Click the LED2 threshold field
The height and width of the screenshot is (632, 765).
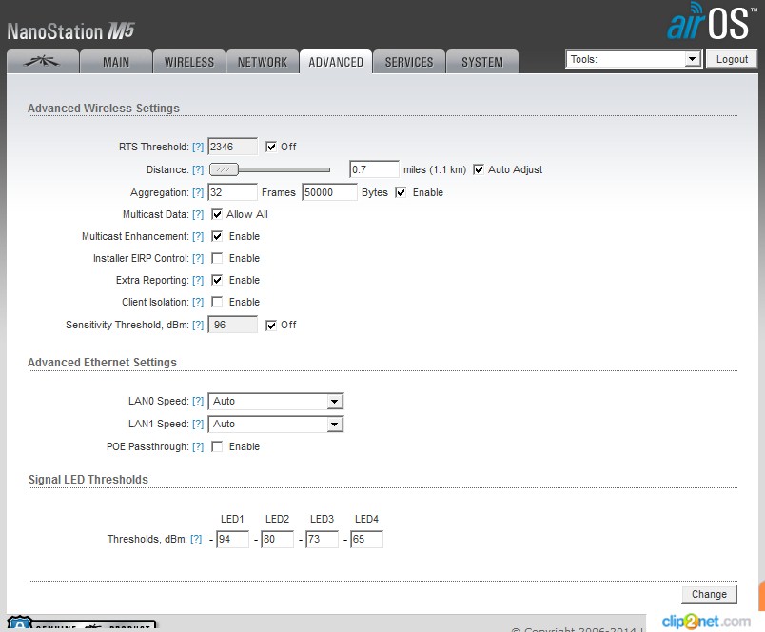coord(278,540)
